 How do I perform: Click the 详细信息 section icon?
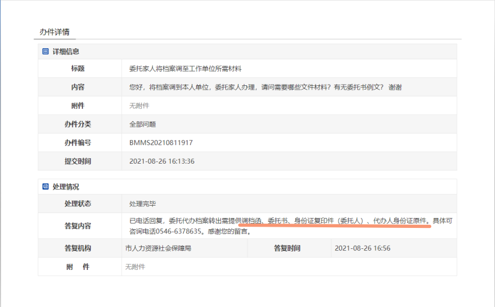(x=45, y=51)
